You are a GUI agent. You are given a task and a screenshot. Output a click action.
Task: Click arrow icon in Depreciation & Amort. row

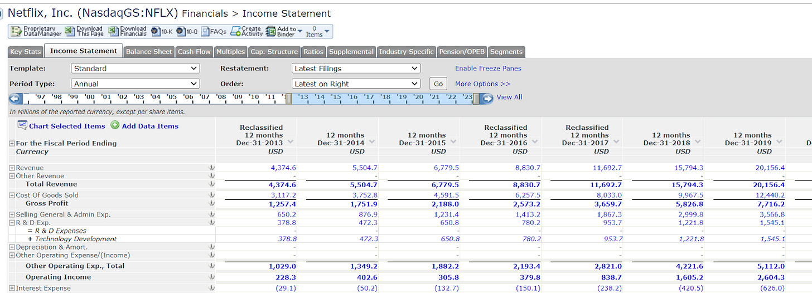point(211,247)
